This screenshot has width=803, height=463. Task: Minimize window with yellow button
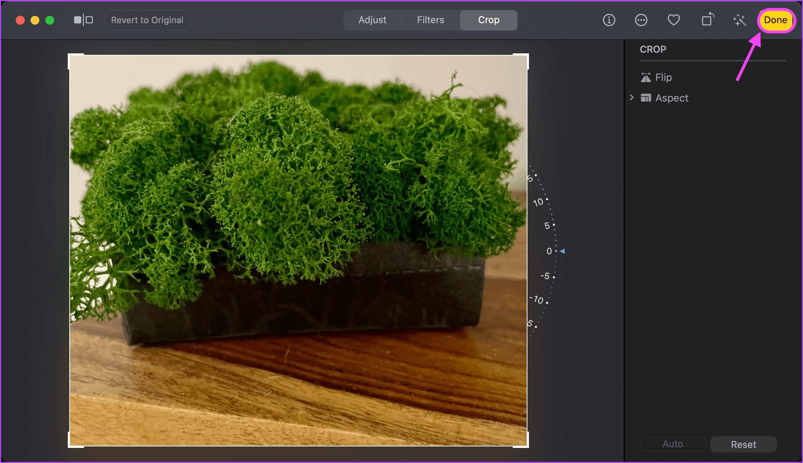point(35,20)
